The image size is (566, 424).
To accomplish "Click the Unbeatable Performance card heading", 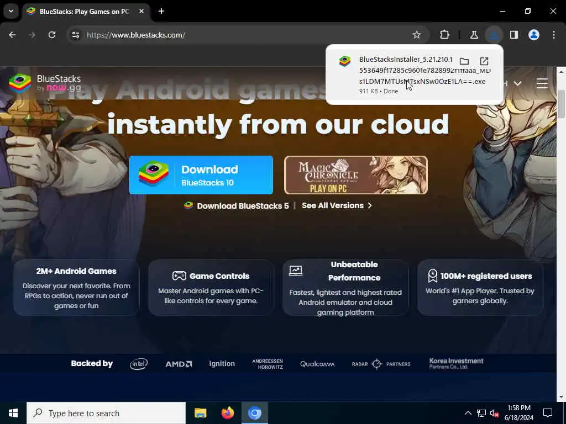I will [354, 271].
